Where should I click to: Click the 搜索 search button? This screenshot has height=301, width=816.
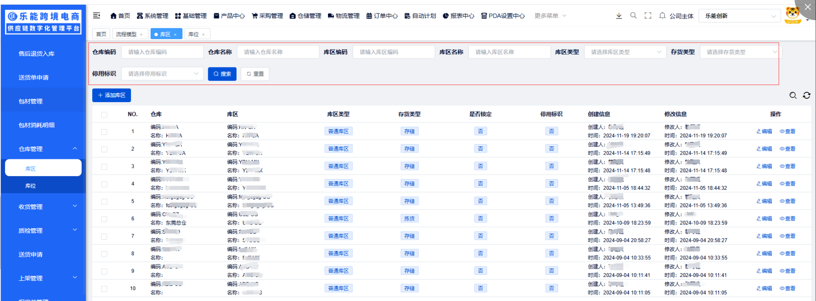point(222,74)
